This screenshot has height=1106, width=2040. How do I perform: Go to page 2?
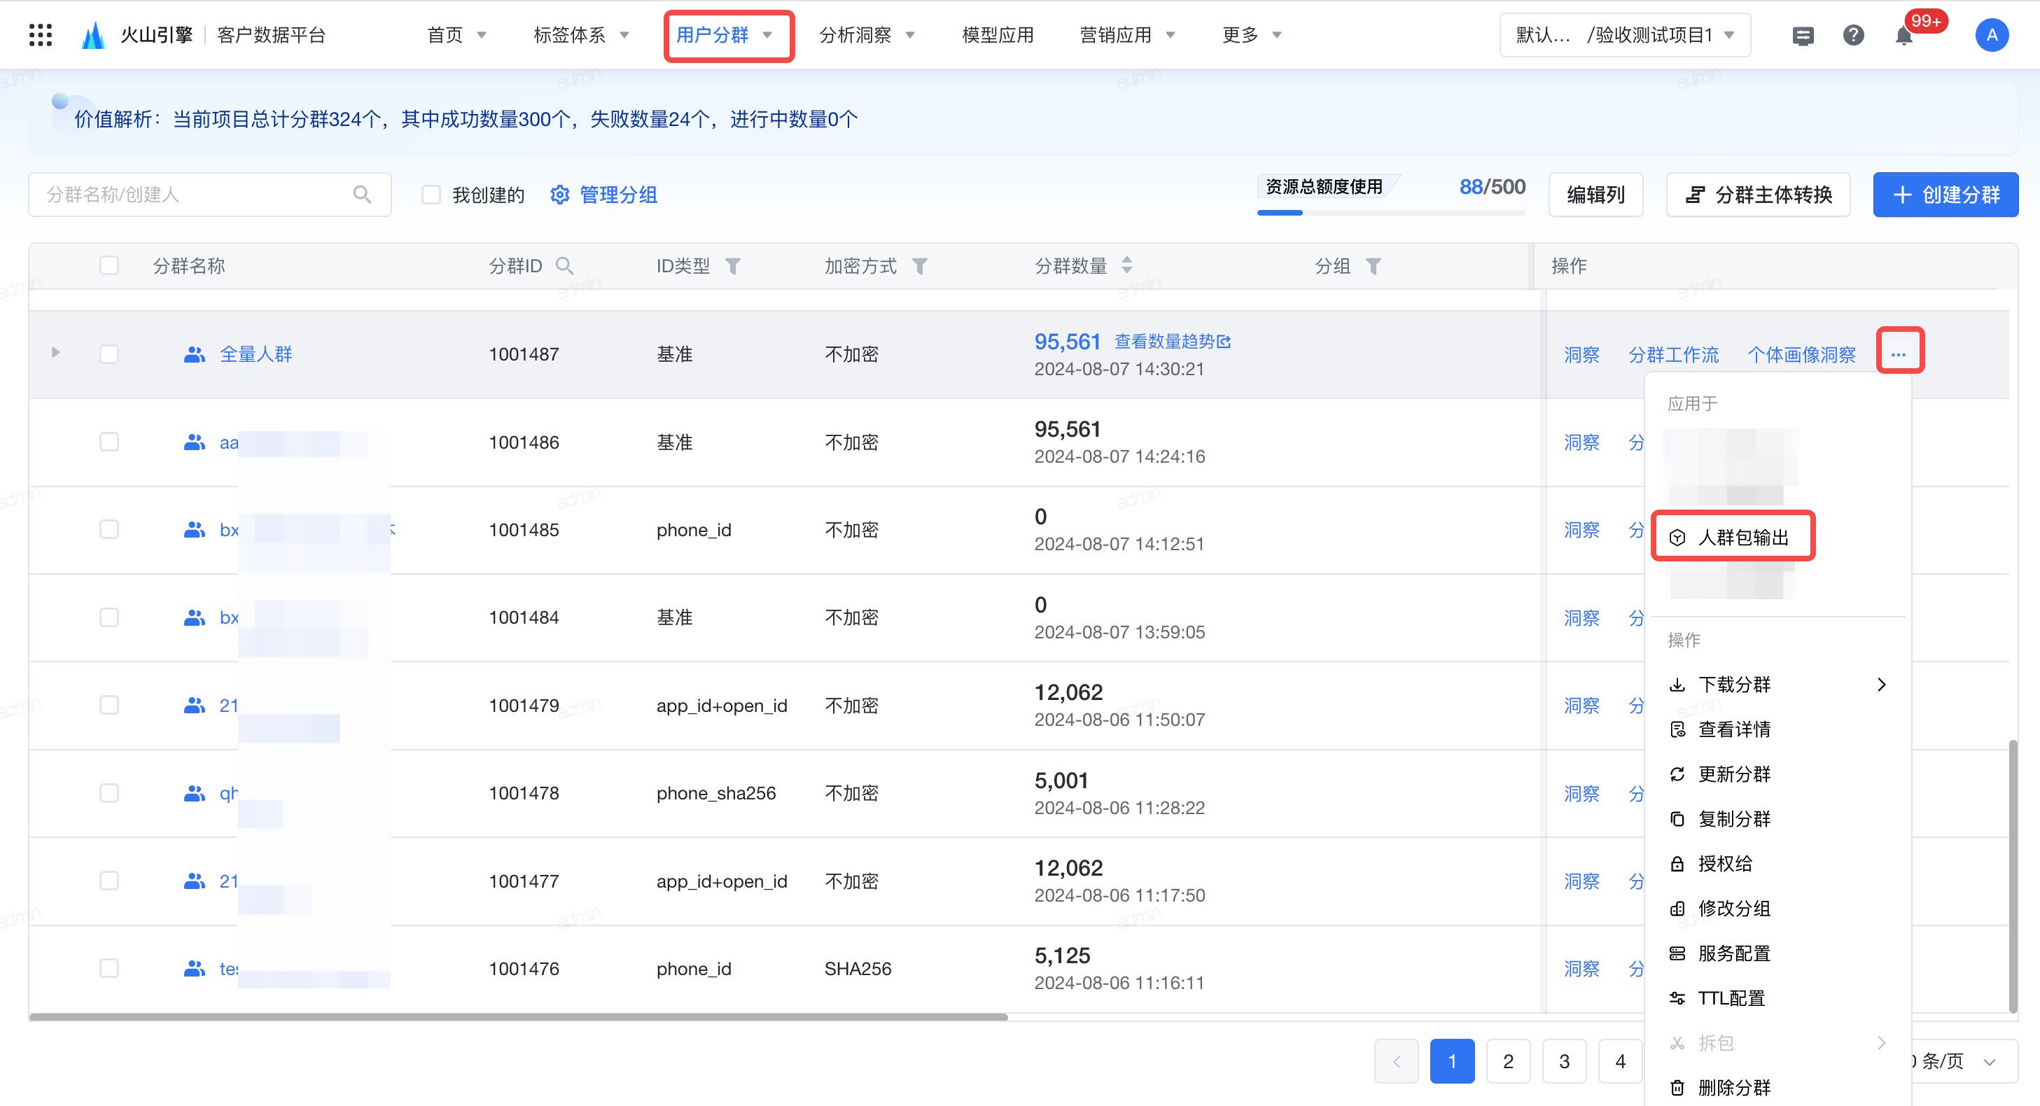(x=1508, y=1061)
